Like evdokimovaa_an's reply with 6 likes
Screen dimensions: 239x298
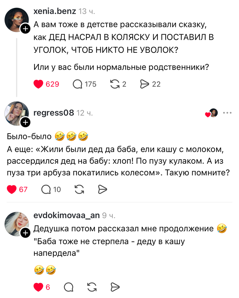39,287
